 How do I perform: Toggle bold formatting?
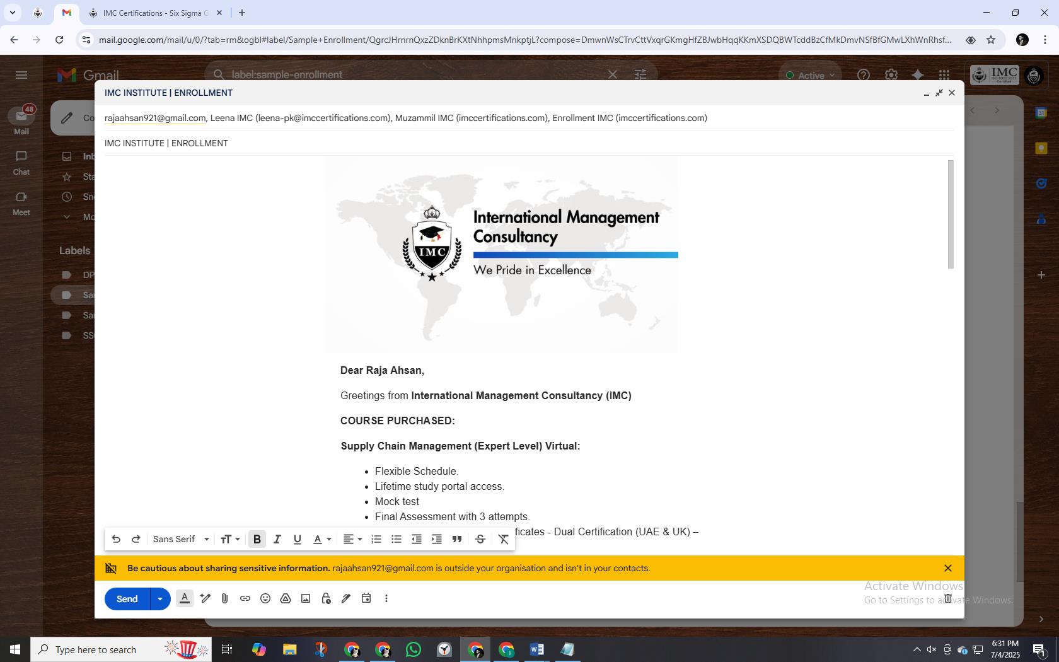click(257, 539)
